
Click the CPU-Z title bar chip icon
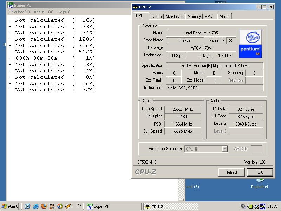(x=135, y=7)
